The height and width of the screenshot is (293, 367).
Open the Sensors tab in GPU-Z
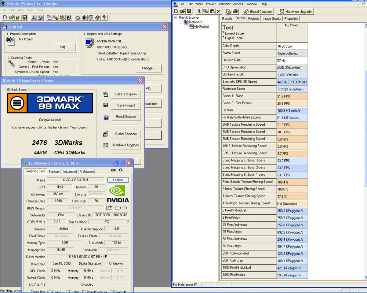coord(54,171)
